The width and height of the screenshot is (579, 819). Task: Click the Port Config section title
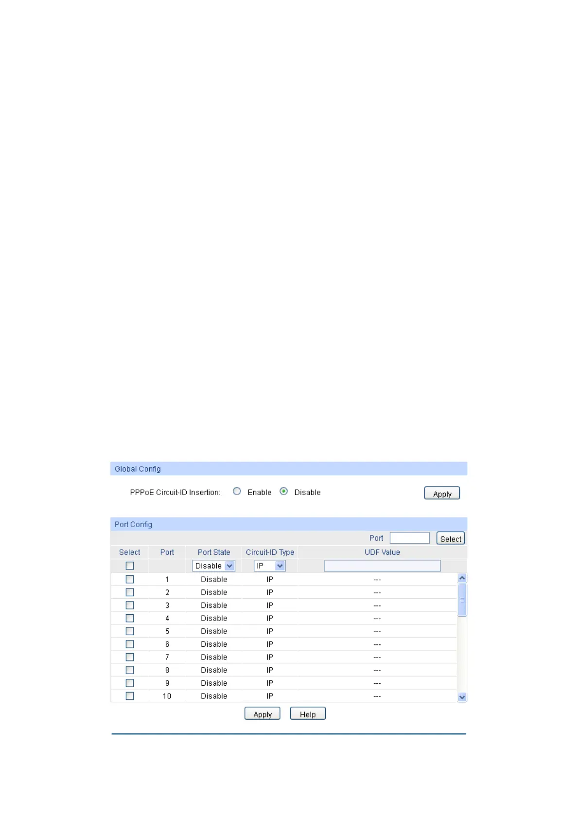[133, 525]
